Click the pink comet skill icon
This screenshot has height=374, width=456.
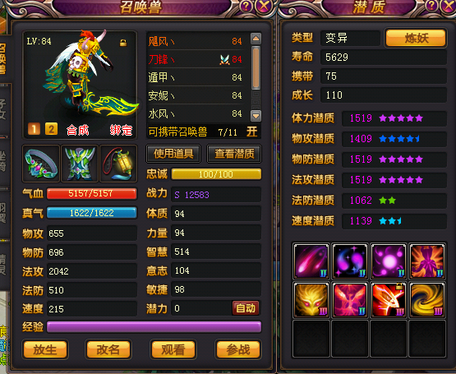(x=311, y=261)
